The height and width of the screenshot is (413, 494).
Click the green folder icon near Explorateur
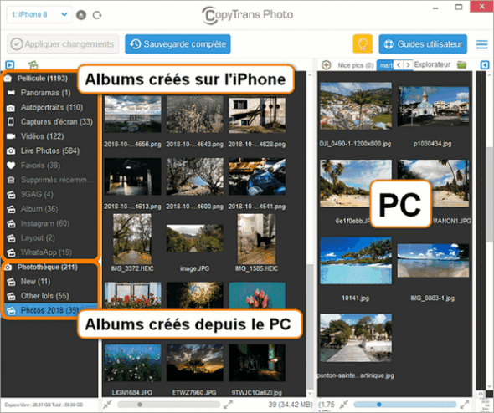tap(461, 65)
